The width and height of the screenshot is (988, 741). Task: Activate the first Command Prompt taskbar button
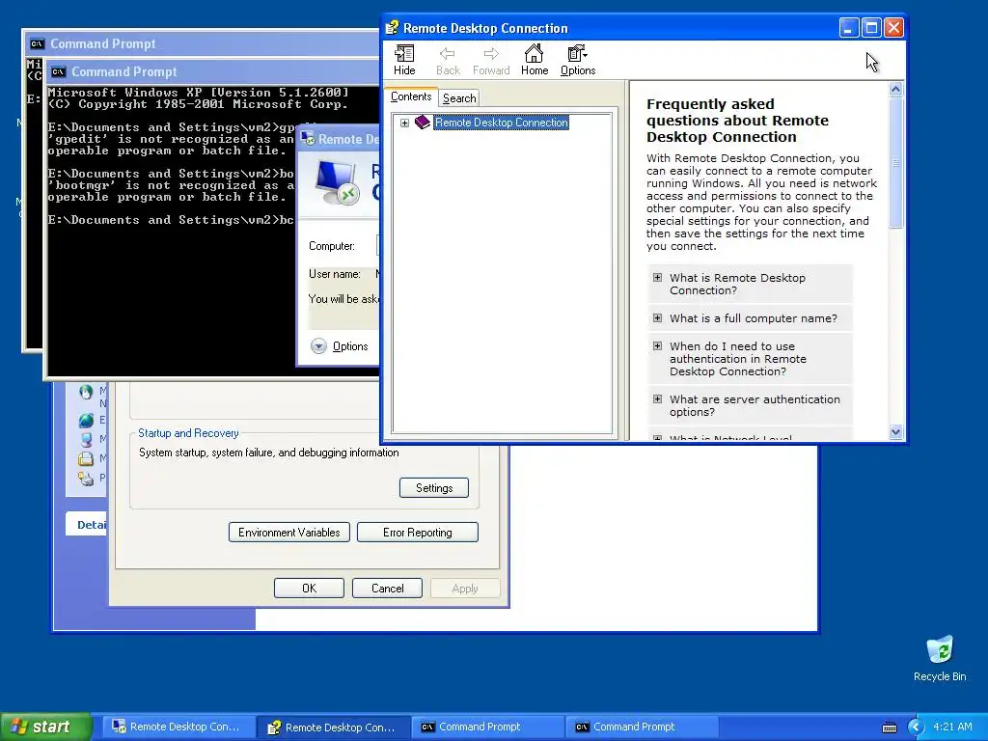[487, 727]
